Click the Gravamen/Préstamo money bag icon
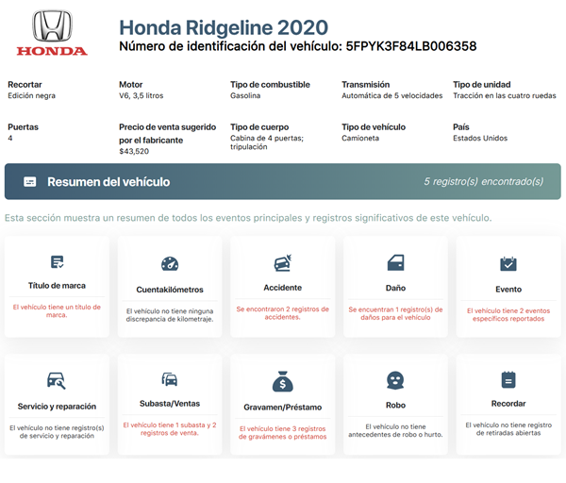566x483 pixels. click(x=282, y=380)
